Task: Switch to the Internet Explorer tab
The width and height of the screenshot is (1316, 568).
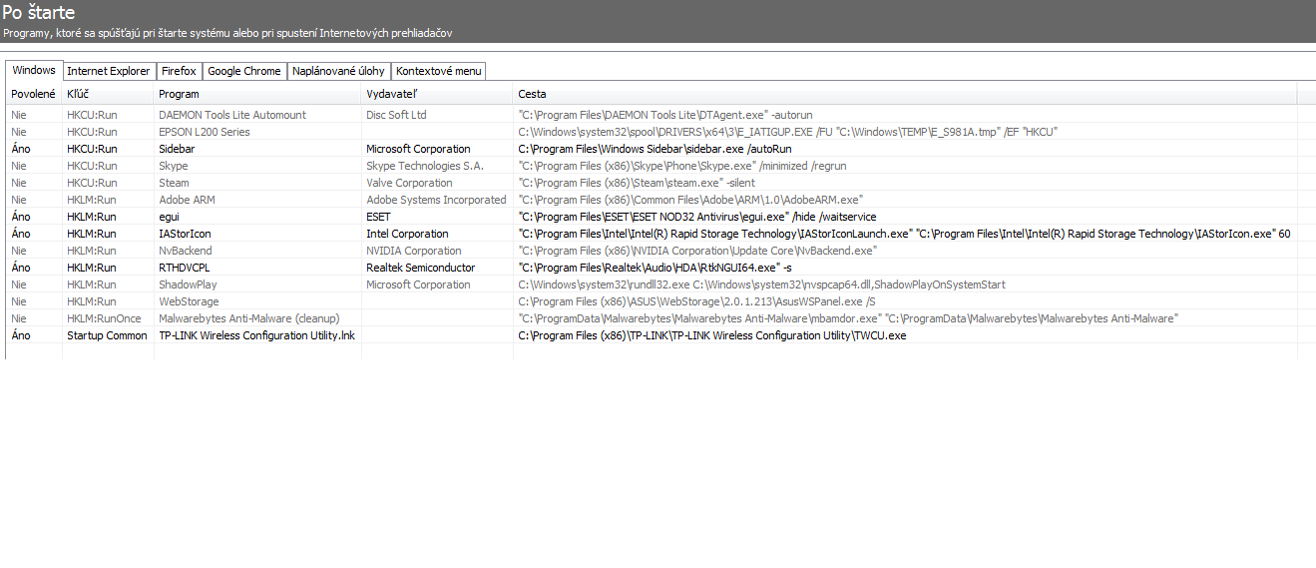Action: [x=109, y=71]
